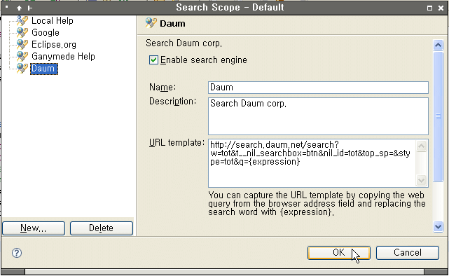The width and height of the screenshot is (449, 276).
Task: Toggle the Enable search engine checkbox
Action: click(x=153, y=60)
